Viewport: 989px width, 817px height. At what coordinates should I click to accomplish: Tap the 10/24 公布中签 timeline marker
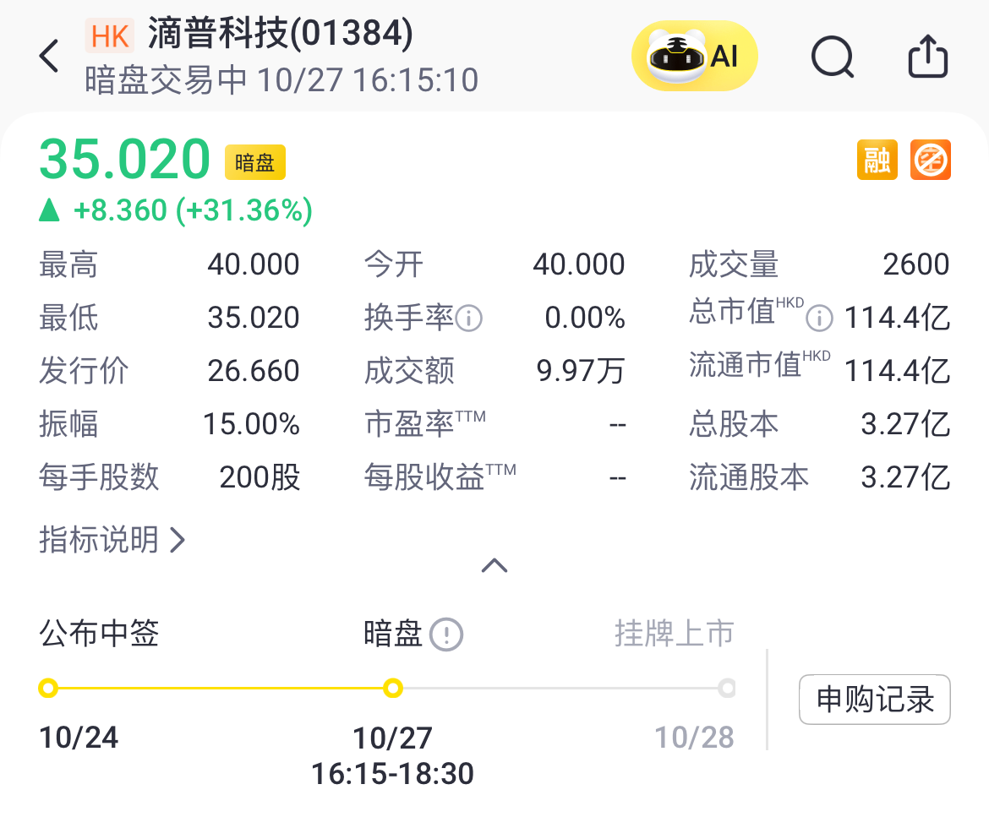point(48,688)
